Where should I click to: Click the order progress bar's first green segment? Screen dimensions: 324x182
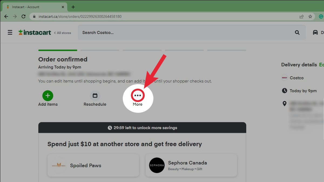click(58, 50)
